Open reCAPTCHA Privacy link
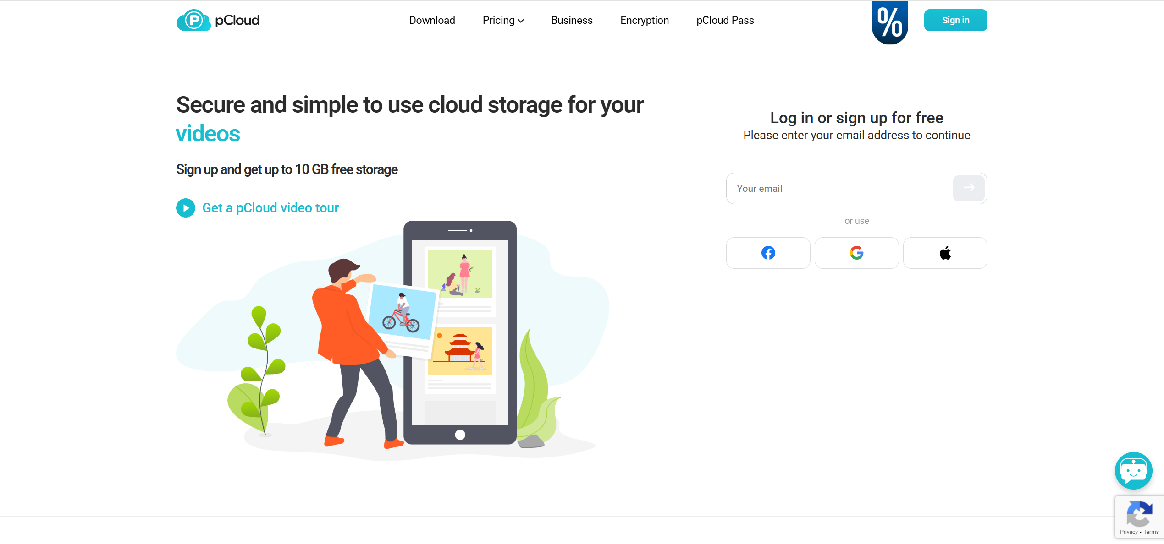 (1129, 532)
